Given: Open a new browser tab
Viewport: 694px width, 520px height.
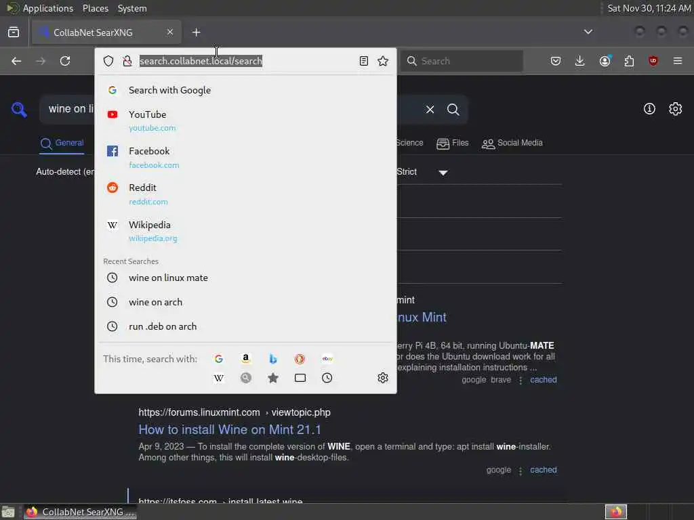Looking at the screenshot, I should pos(197,32).
